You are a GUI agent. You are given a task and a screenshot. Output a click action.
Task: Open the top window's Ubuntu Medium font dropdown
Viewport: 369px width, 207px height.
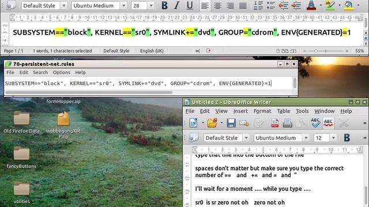(123, 5)
